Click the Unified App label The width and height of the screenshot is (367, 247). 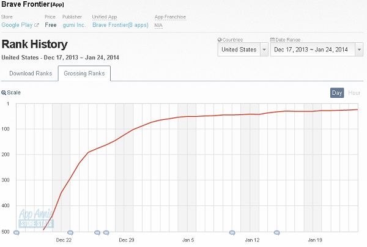[x=105, y=17]
